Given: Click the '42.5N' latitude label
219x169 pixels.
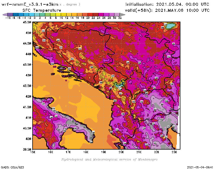Looking at the screenshot, I should point(27,86).
